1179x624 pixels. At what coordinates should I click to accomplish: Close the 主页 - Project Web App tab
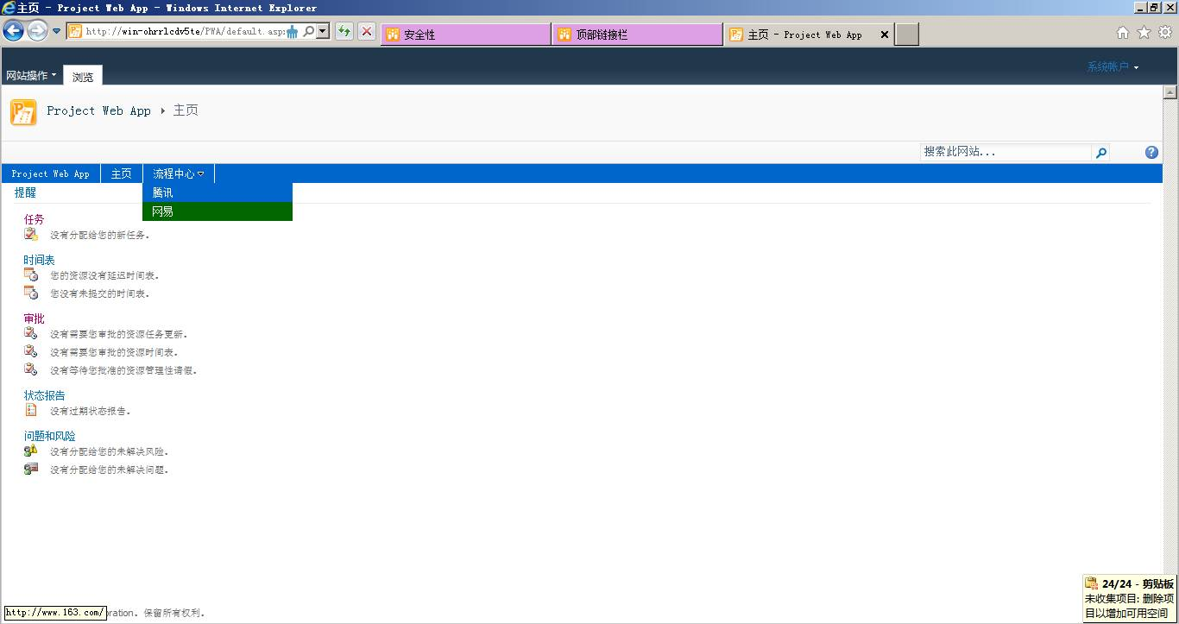pos(884,35)
